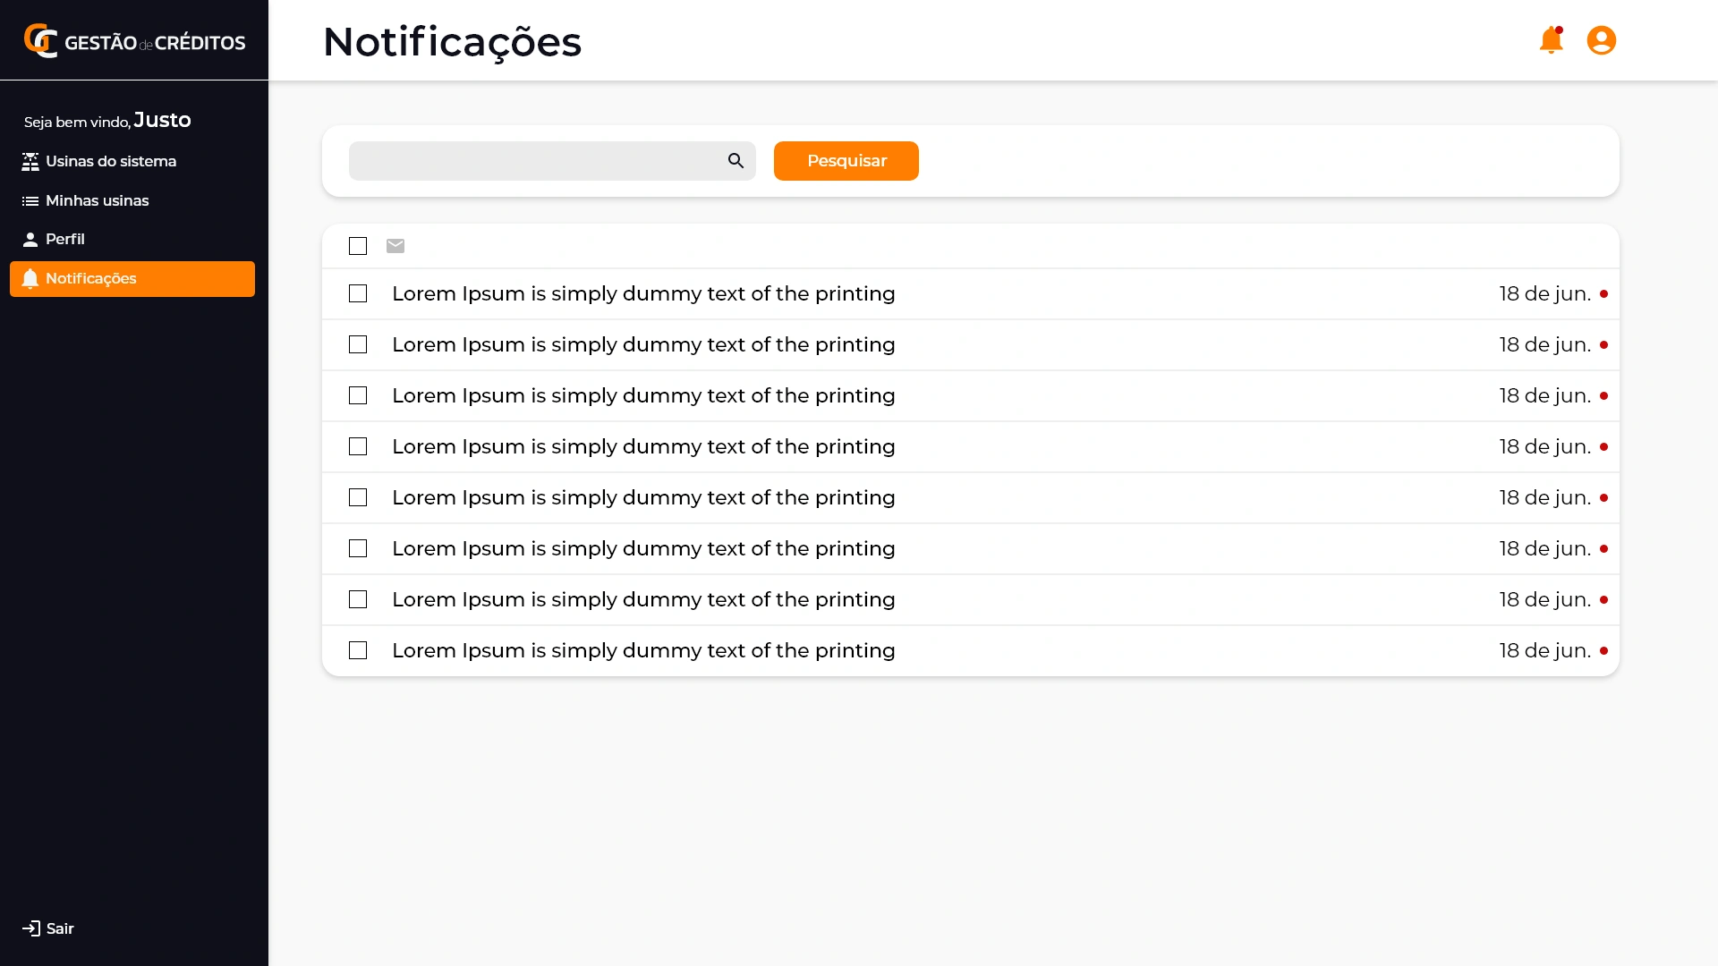This screenshot has width=1718, height=966.
Task: Click the Minhas usinas list icon
Action: pos(30,201)
